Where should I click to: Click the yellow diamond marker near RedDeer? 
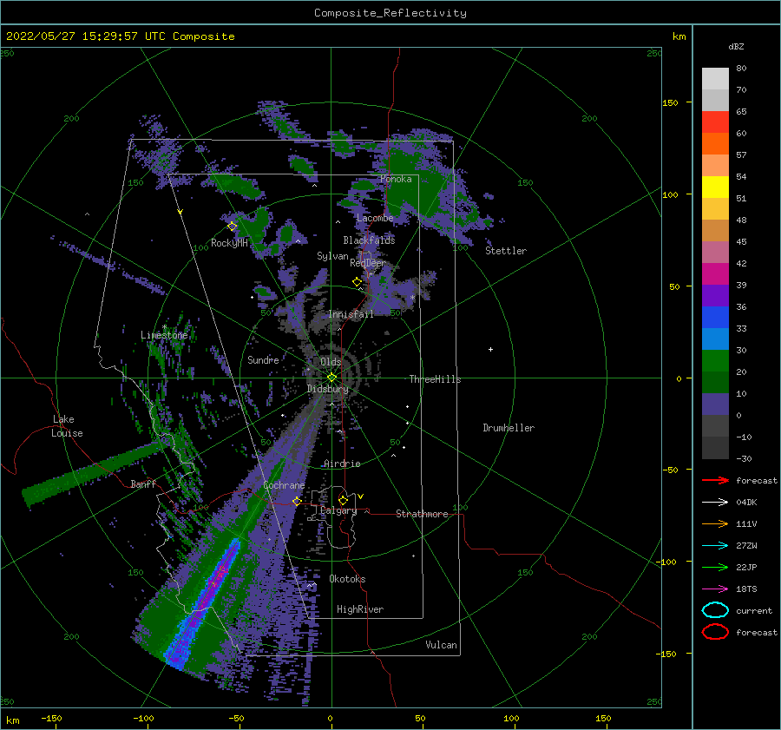(357, 282)
